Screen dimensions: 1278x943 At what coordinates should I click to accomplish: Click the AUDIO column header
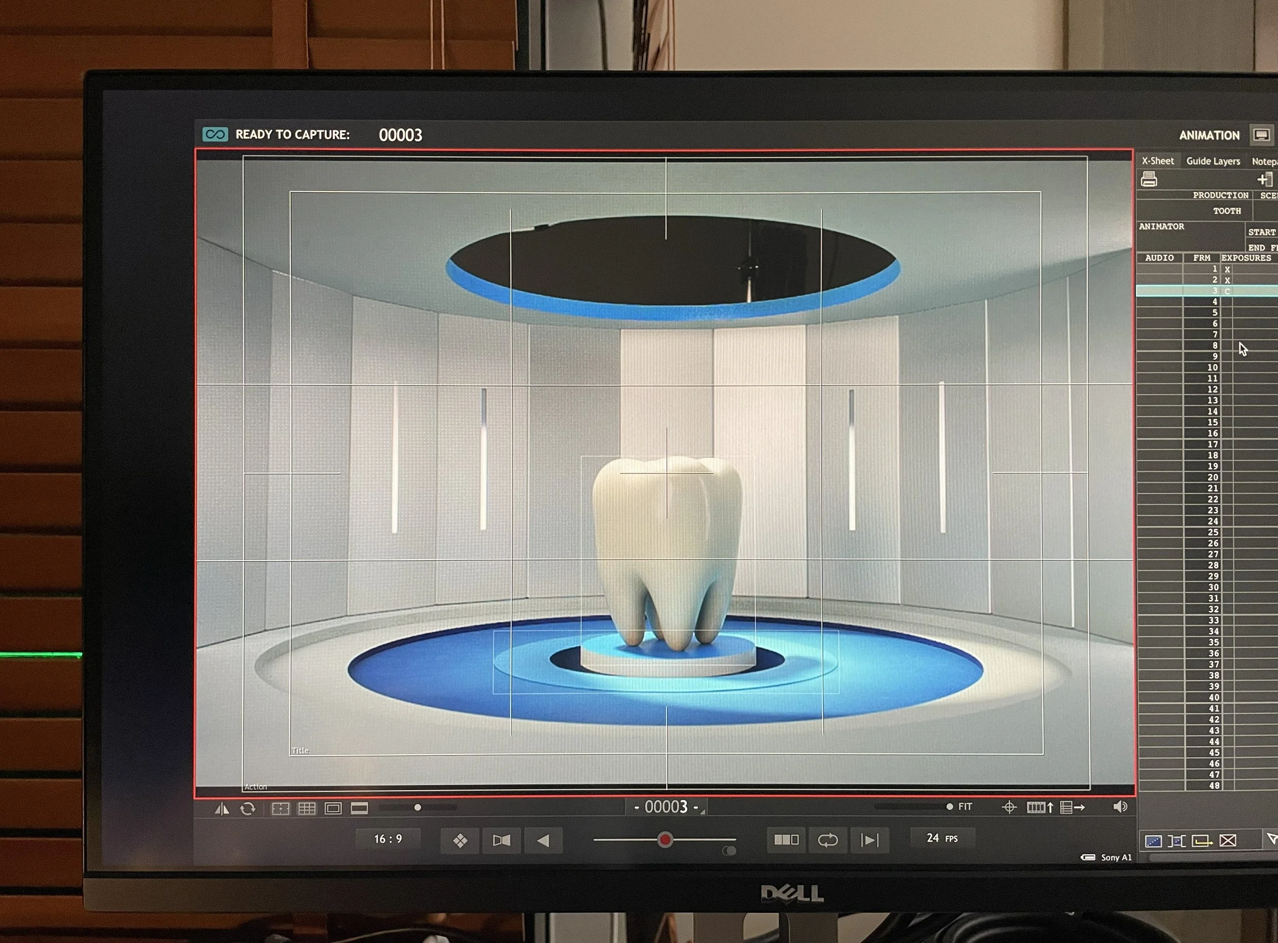1159,258
